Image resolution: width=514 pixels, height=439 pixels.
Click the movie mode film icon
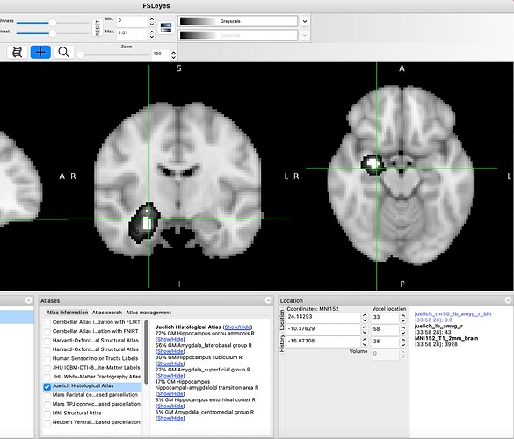pos(17,52)
